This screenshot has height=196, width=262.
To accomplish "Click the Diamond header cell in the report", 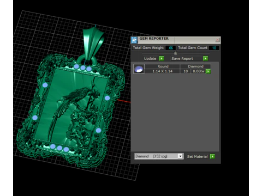I will (x=195, y=66).
